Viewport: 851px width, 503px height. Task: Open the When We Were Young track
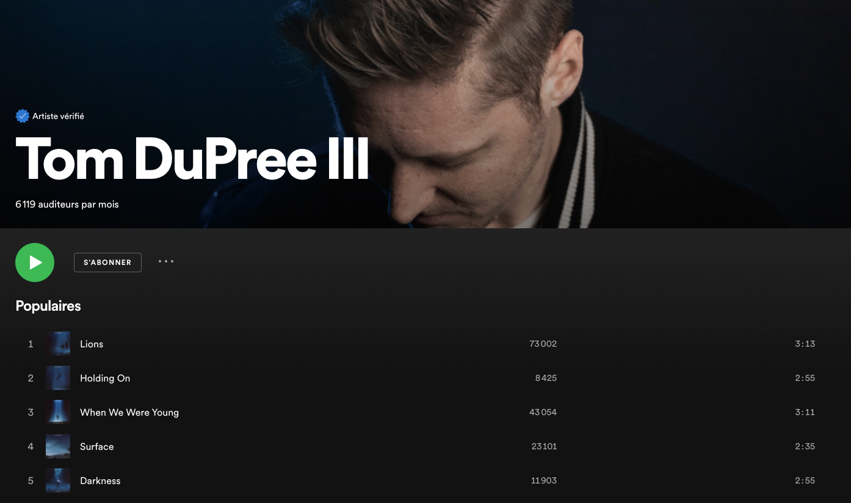129,413
